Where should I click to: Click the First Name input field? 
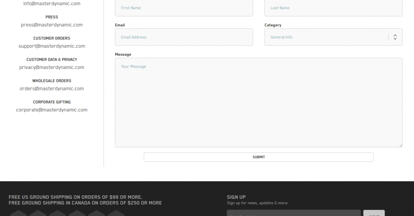184,8
